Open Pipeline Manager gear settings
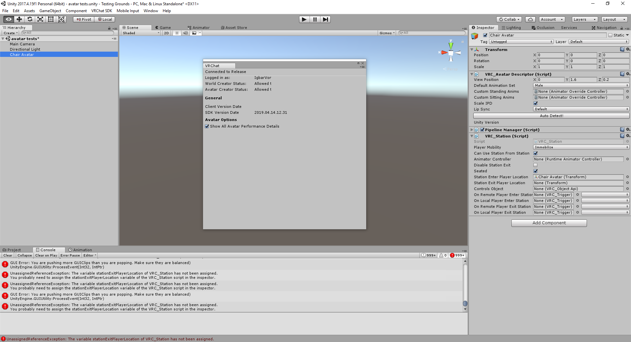631x342 pixels. [x=628, y=130]
